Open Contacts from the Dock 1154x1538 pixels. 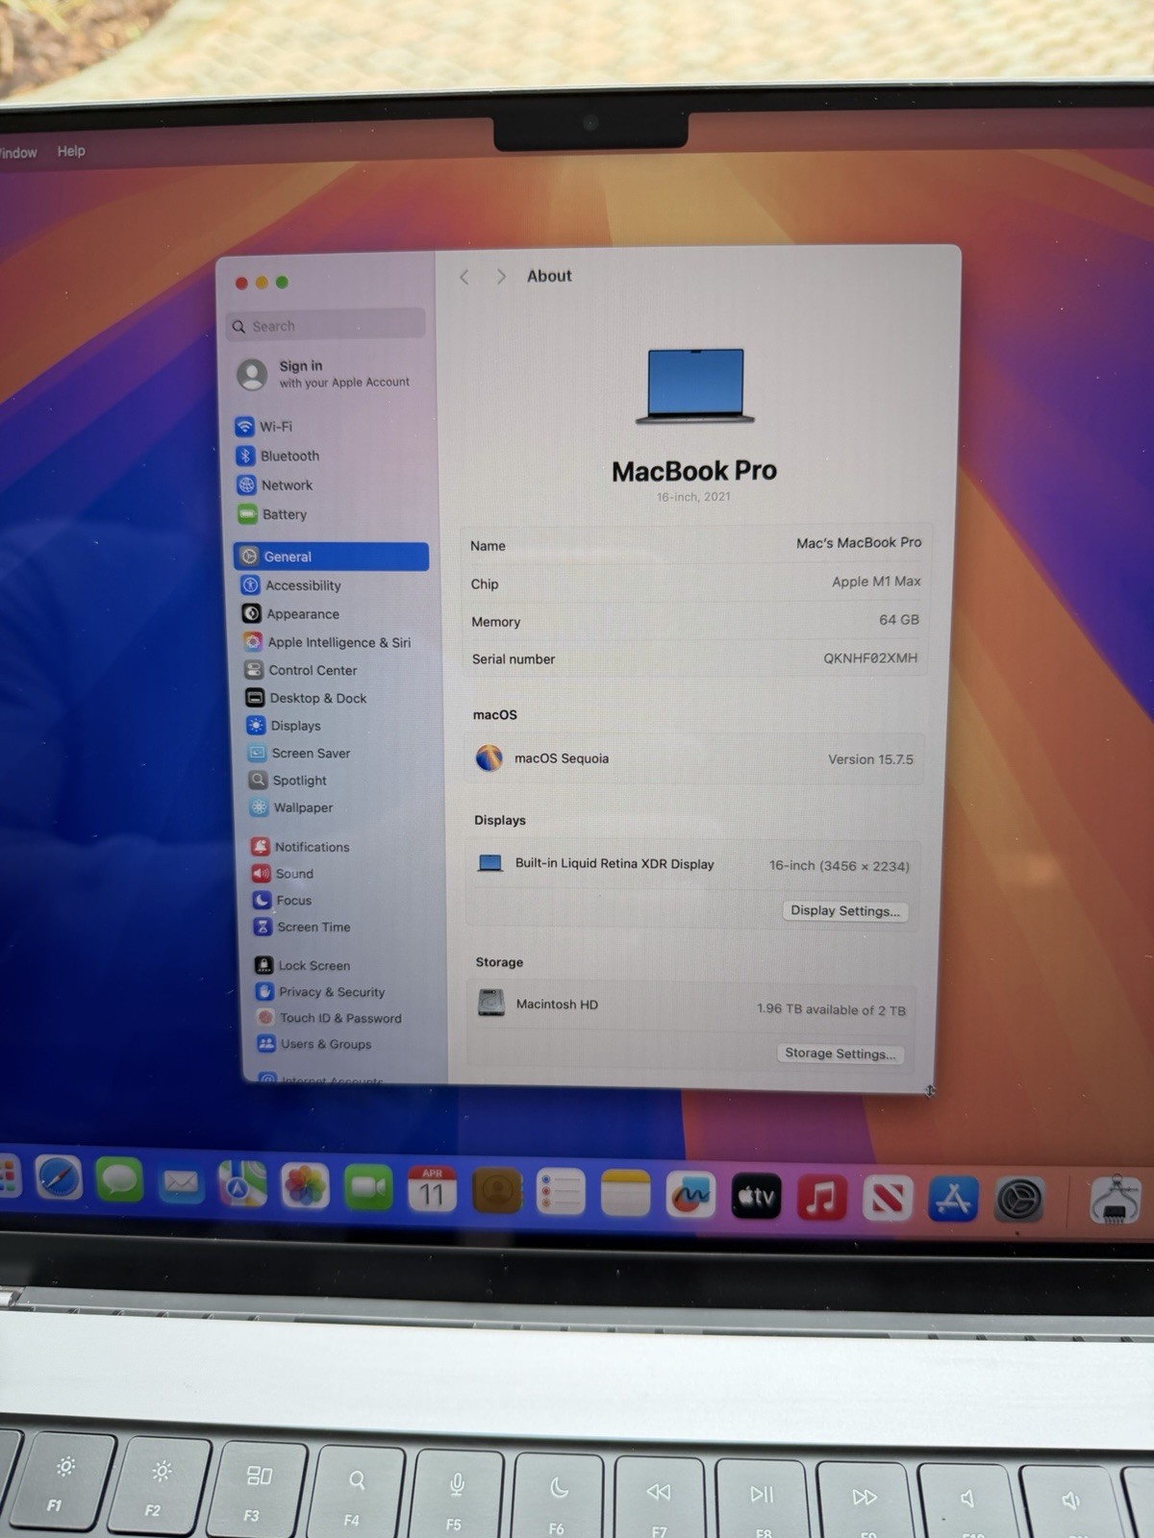(x=496, y=1192)
